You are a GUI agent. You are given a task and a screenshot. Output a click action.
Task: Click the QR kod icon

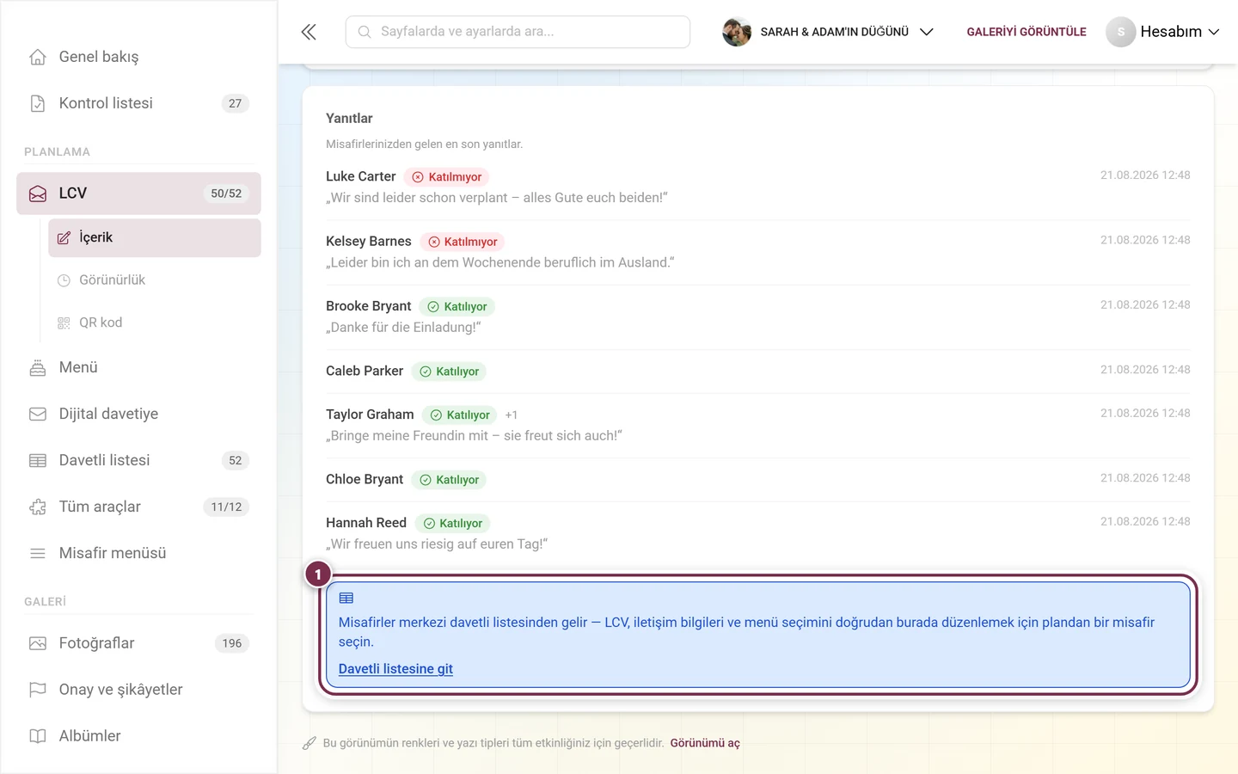click(64, 323)
